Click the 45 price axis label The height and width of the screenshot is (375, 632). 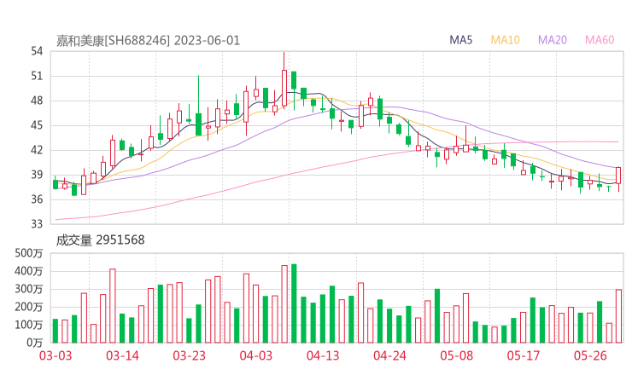[37, 125]
